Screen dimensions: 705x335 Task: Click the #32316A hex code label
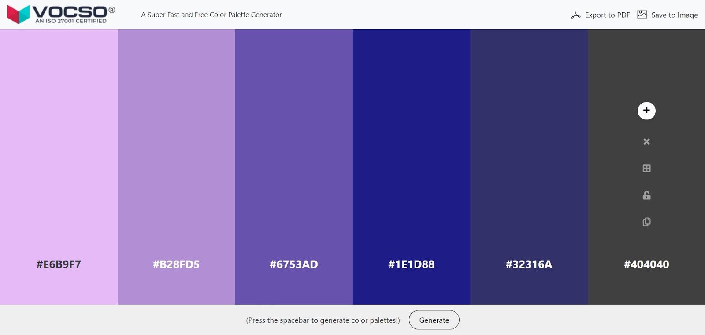[529, 265]
